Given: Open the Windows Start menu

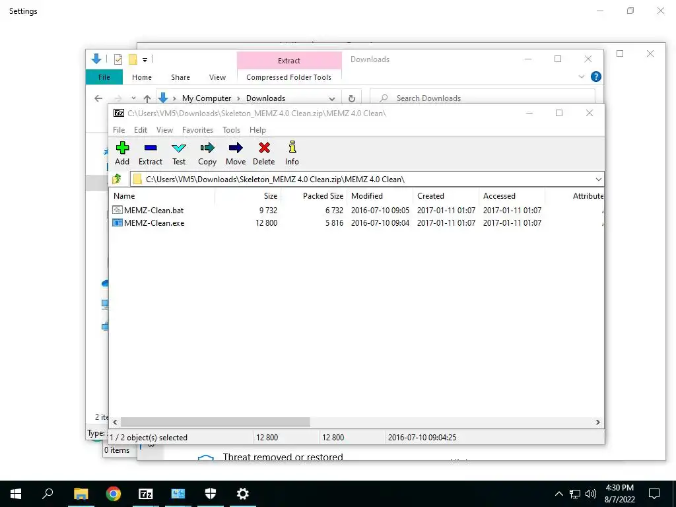Looking at the screenshot, I should tap(16, 494).
